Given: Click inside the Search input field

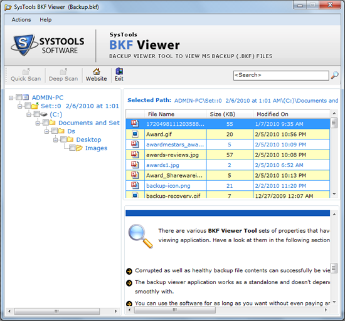Looking at the screenshot, I should tap(281, 75).
